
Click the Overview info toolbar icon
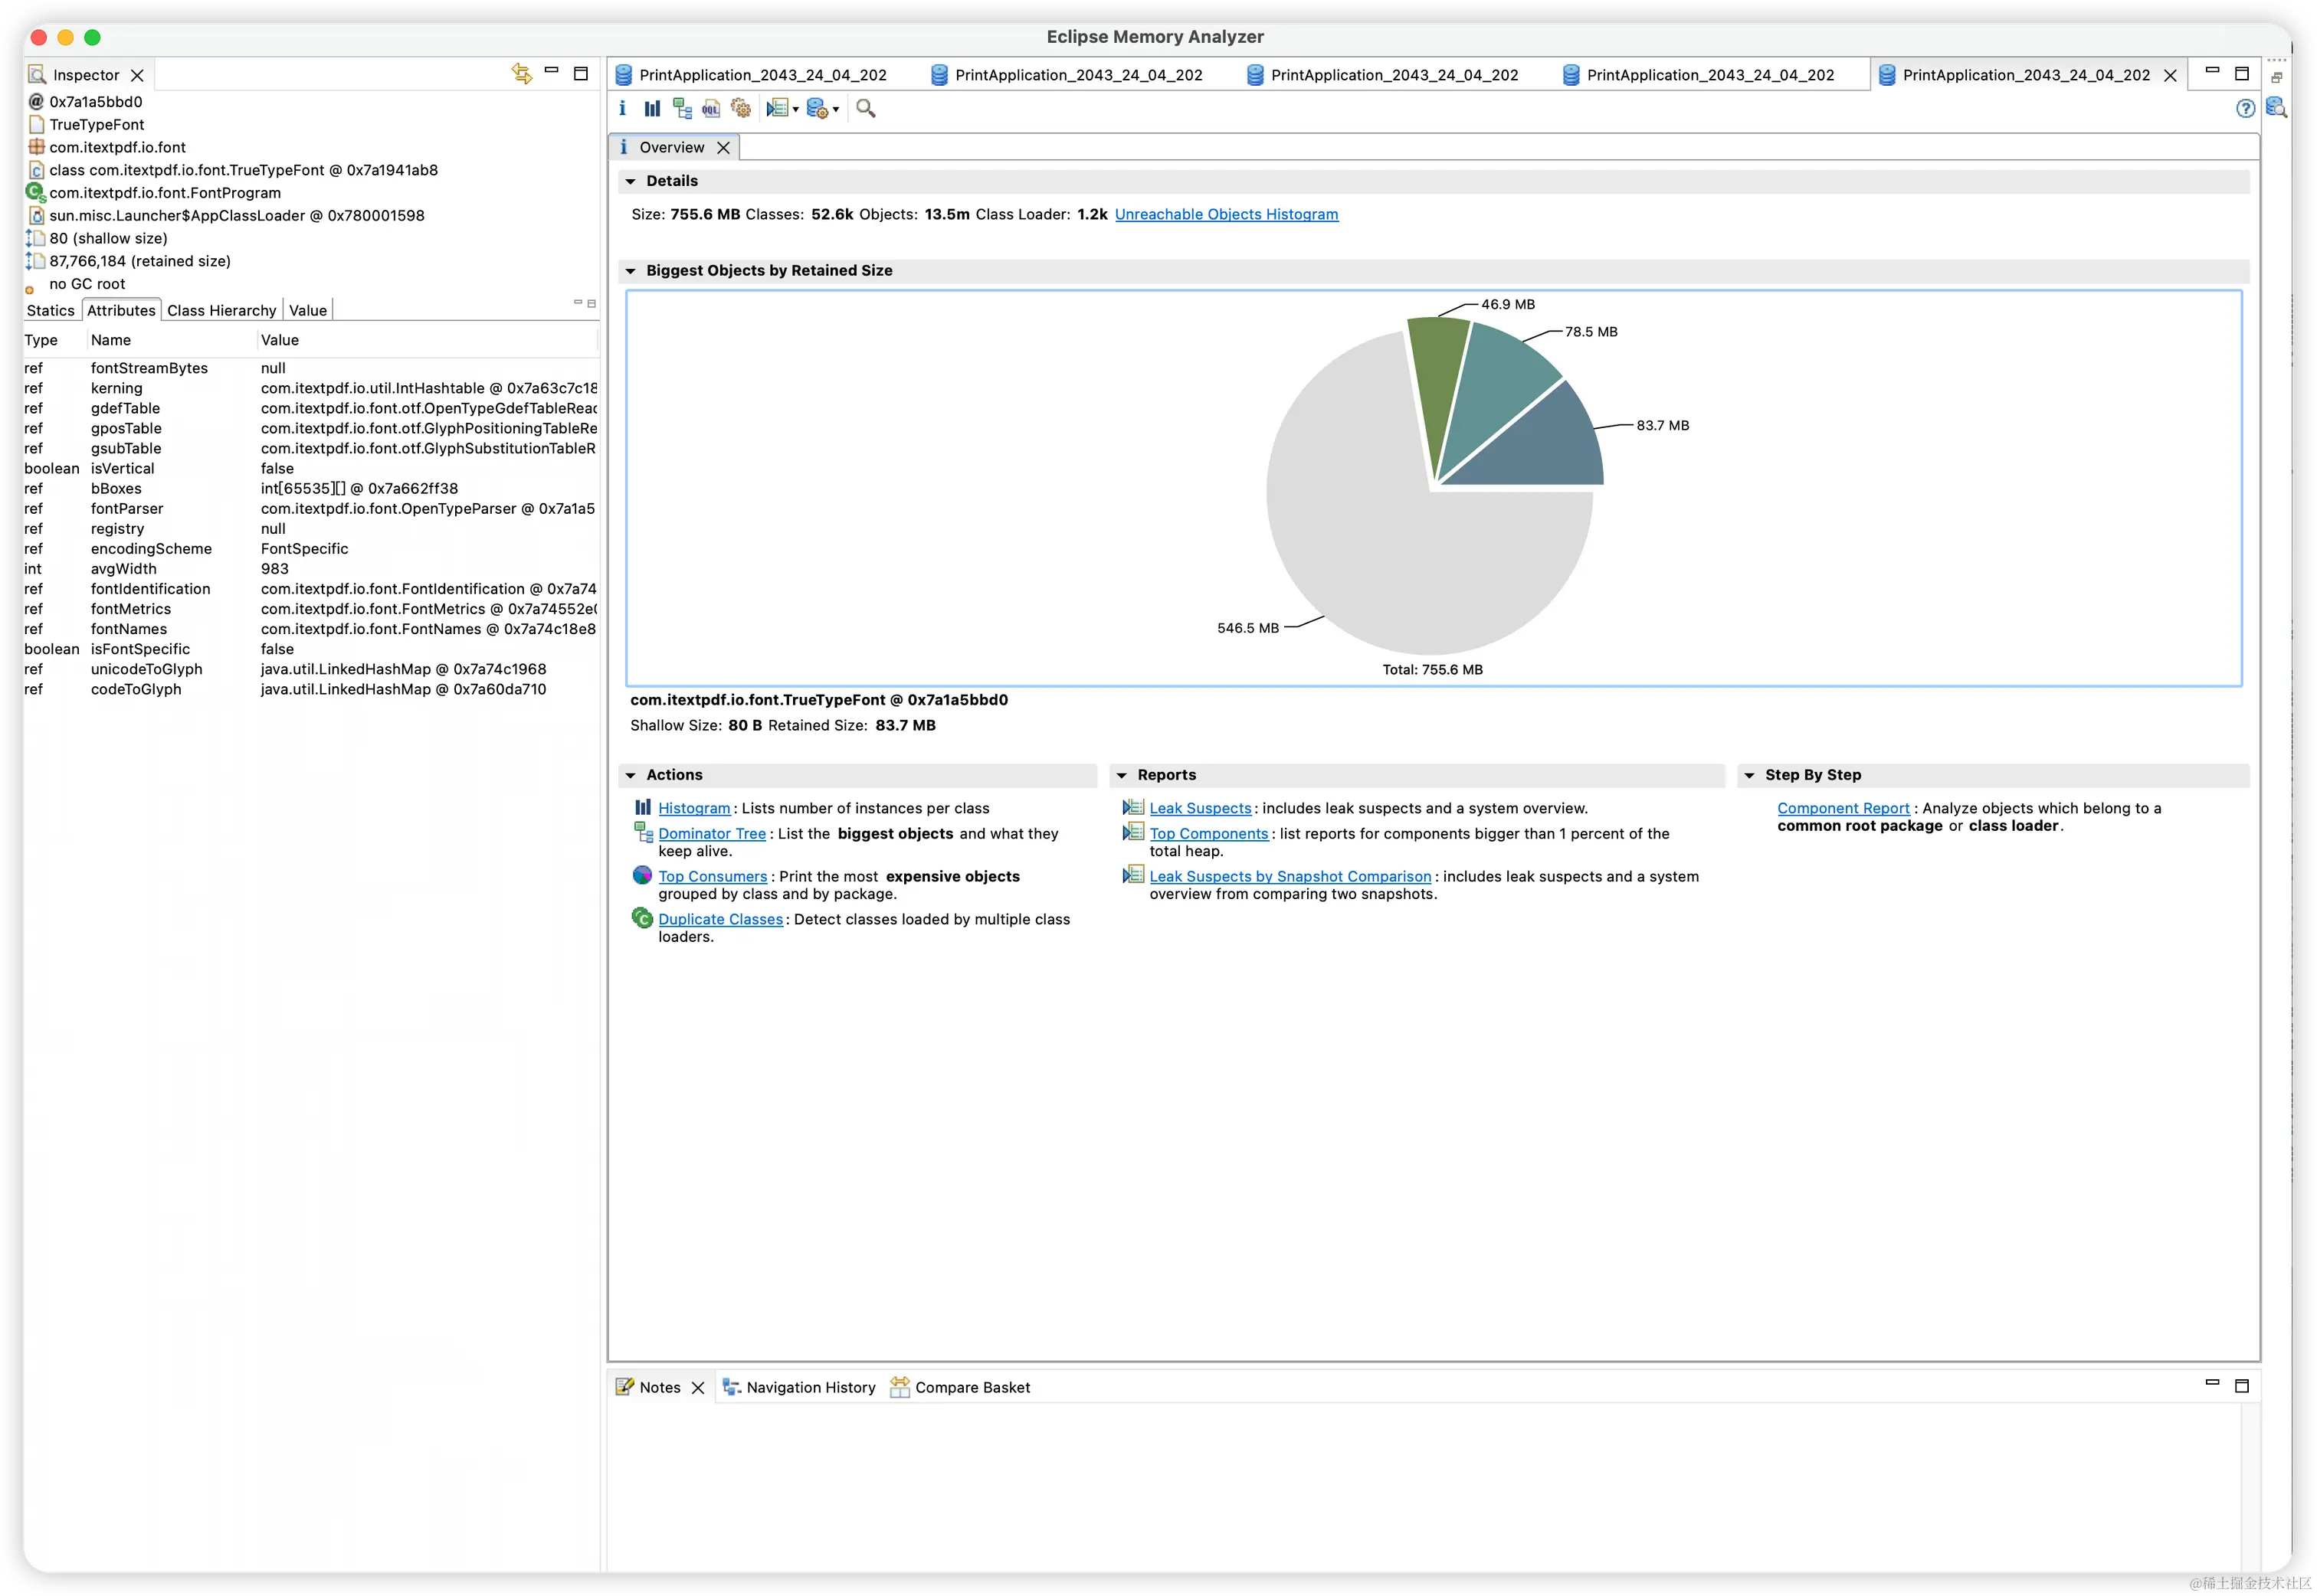click(622, 109)
